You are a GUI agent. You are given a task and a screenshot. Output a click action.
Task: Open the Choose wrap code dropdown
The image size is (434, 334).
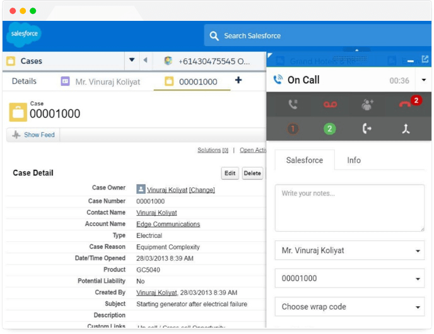(x=349, y=307)
